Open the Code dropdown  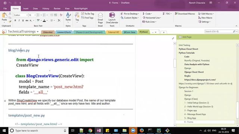pos(147,14)
